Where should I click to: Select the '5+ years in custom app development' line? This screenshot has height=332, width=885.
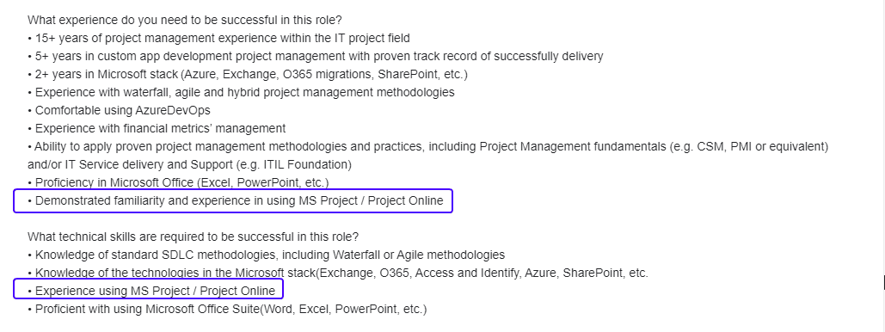(x=315, y=57)
